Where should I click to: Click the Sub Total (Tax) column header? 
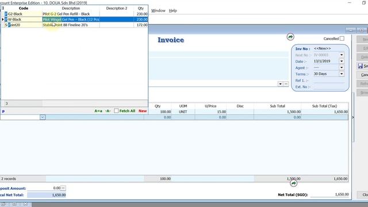(324, 106)
